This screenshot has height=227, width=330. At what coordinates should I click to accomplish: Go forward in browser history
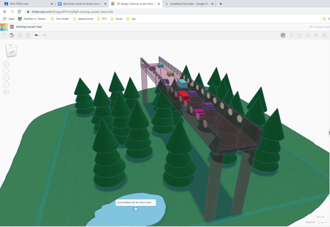12,12
